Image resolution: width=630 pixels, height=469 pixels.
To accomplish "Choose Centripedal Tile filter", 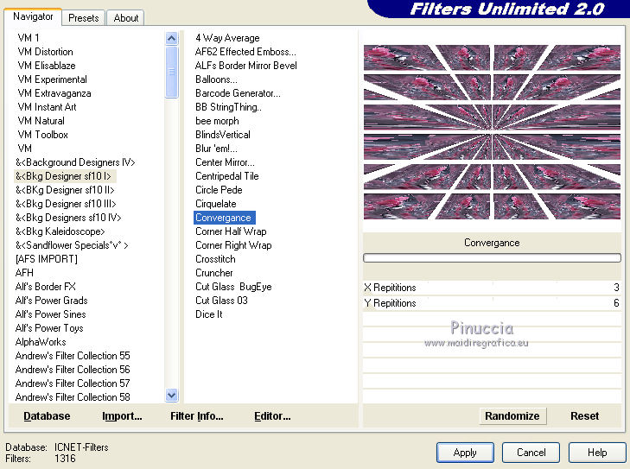I will (x=227, y=176).
